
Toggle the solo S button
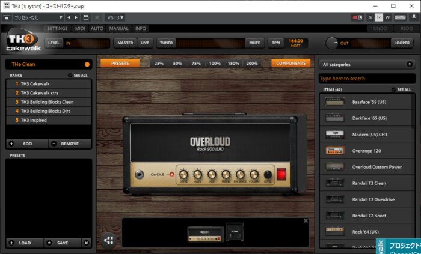[x=370, y=17]
